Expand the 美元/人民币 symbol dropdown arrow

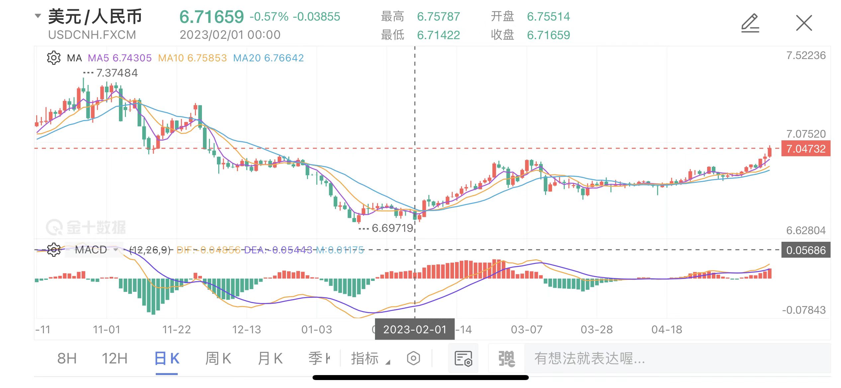coord(38,16)
